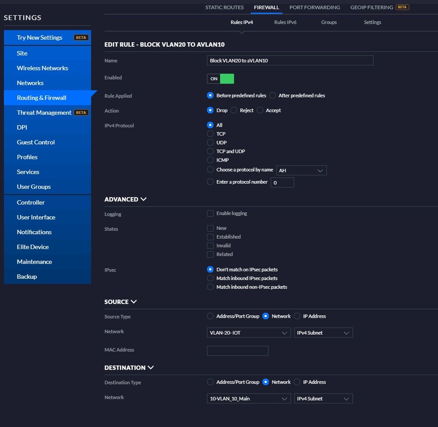Select the Reject action radio button
The width and height of the screenshot is (438, 427).
(x=234, y=110)
